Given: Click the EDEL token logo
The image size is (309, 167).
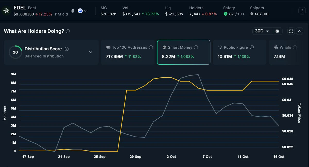Looking at the screenshot, I should [x=6, y=11].
